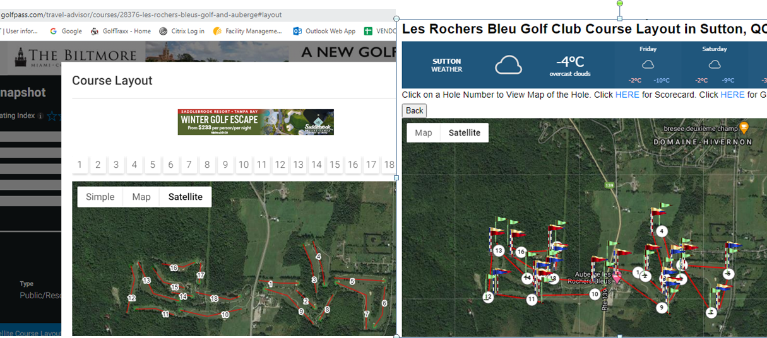
Task: Click hole 10 marker on right satellite map
Action: [595, 294]
